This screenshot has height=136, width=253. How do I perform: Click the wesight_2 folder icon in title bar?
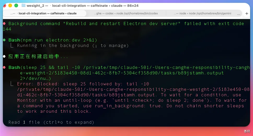click(24, 5)
